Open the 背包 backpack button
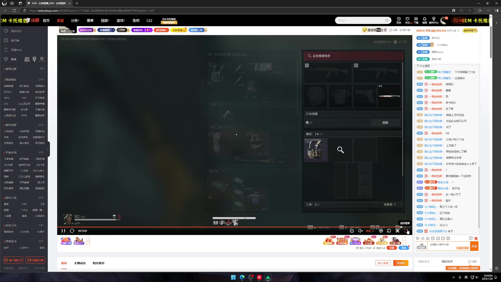 [x=404, y=248]
